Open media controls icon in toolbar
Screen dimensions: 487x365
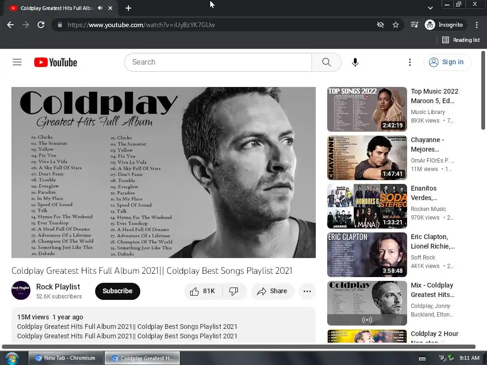[414, 25]
